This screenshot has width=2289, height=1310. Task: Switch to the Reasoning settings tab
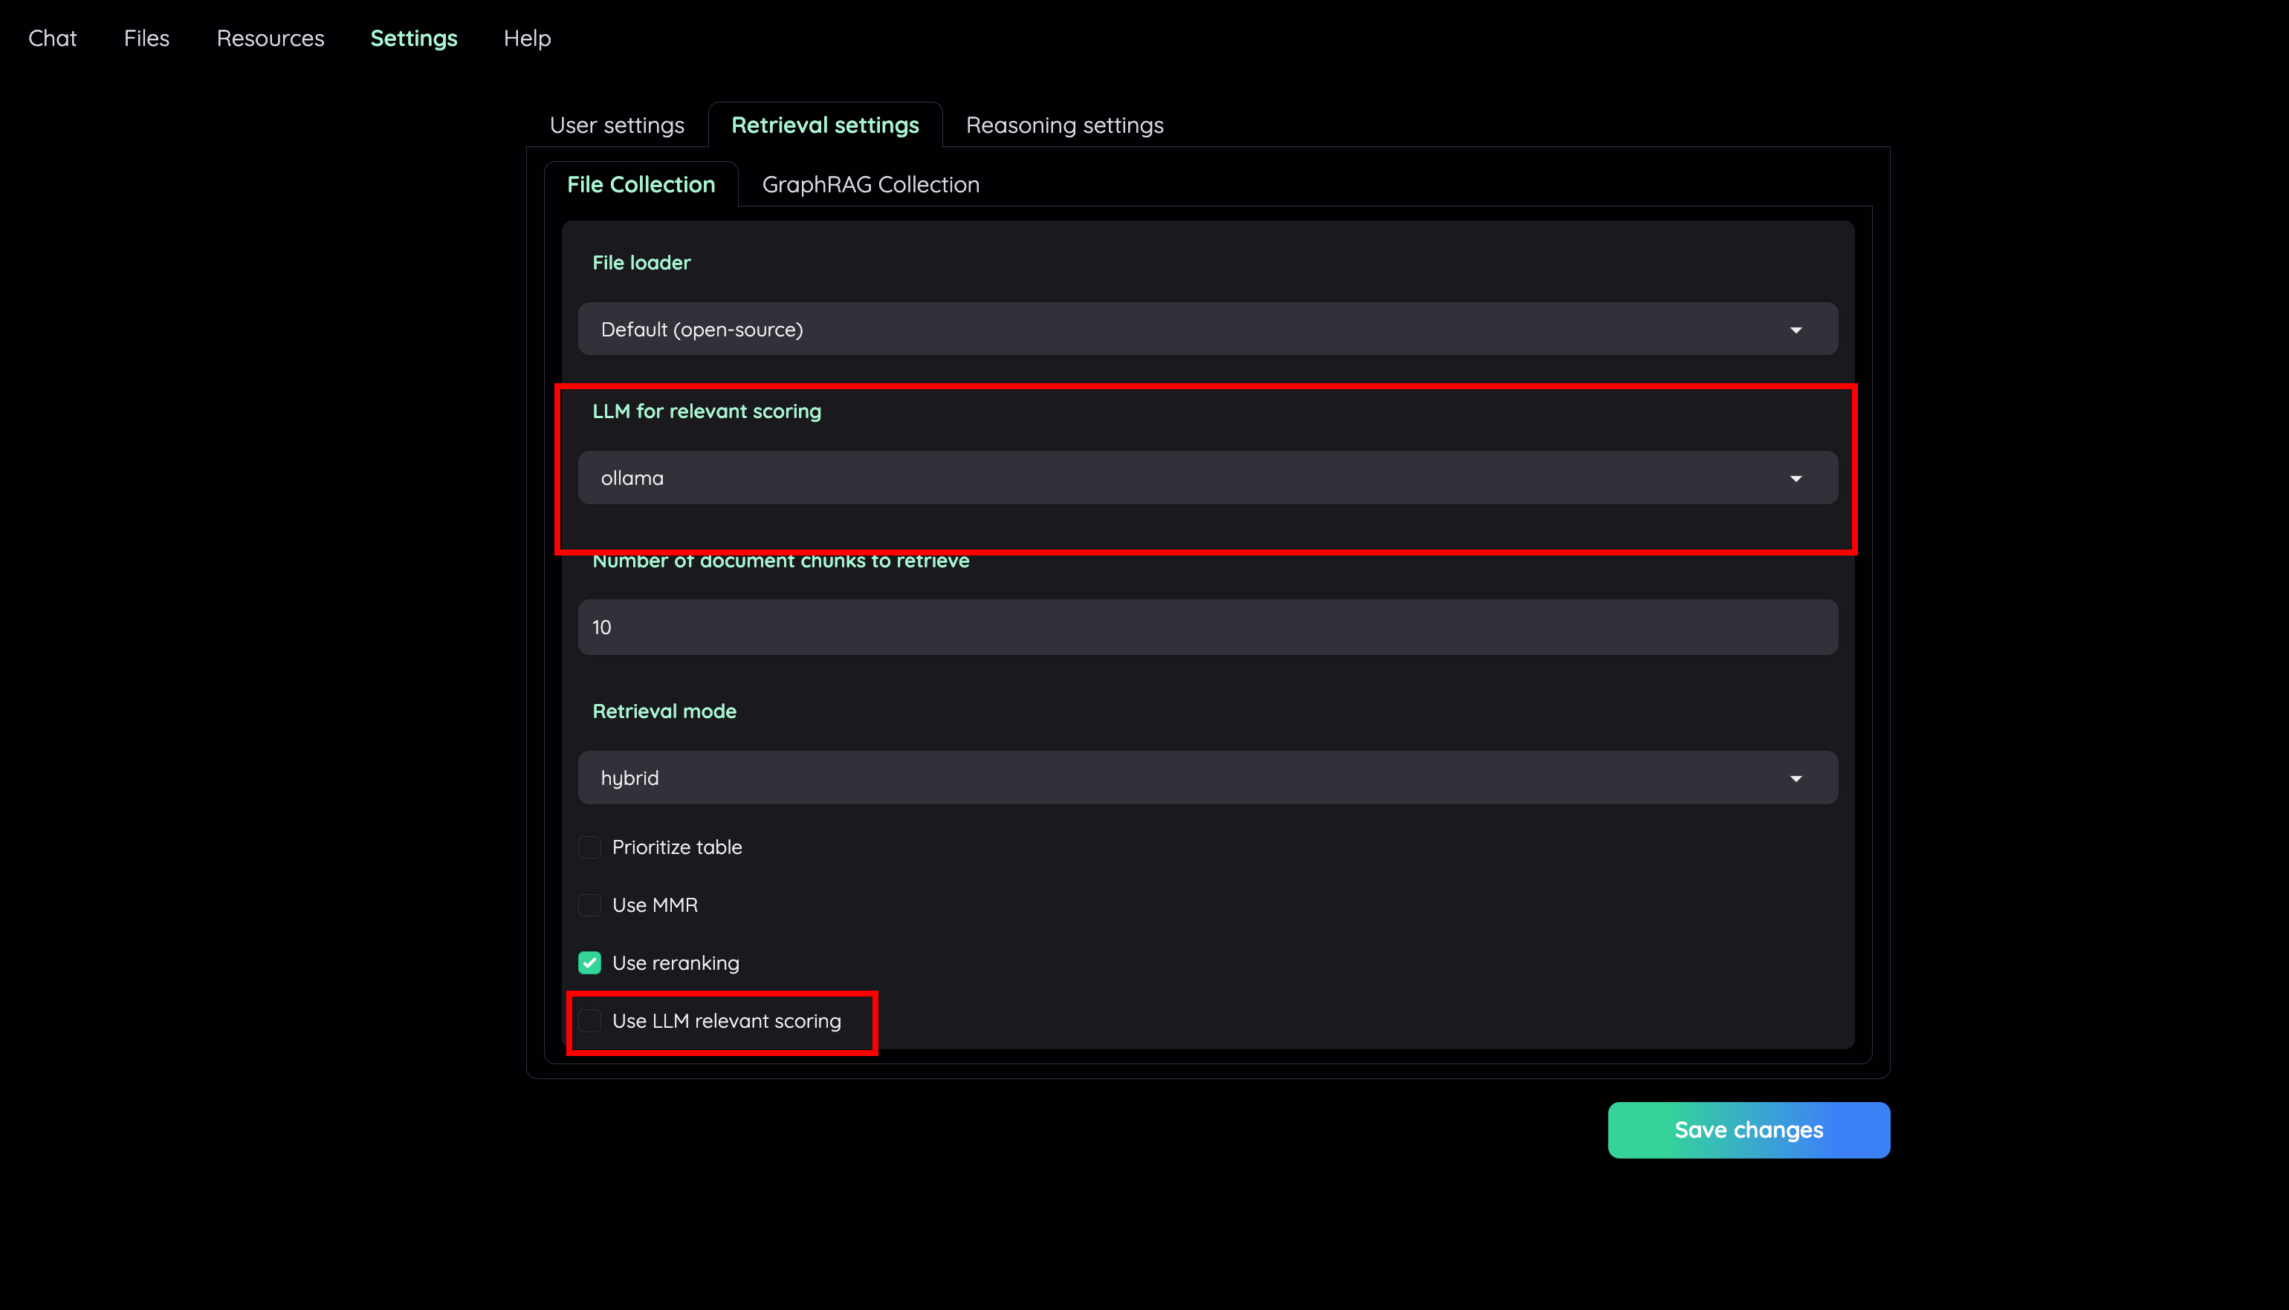[x=1063, y=126]
